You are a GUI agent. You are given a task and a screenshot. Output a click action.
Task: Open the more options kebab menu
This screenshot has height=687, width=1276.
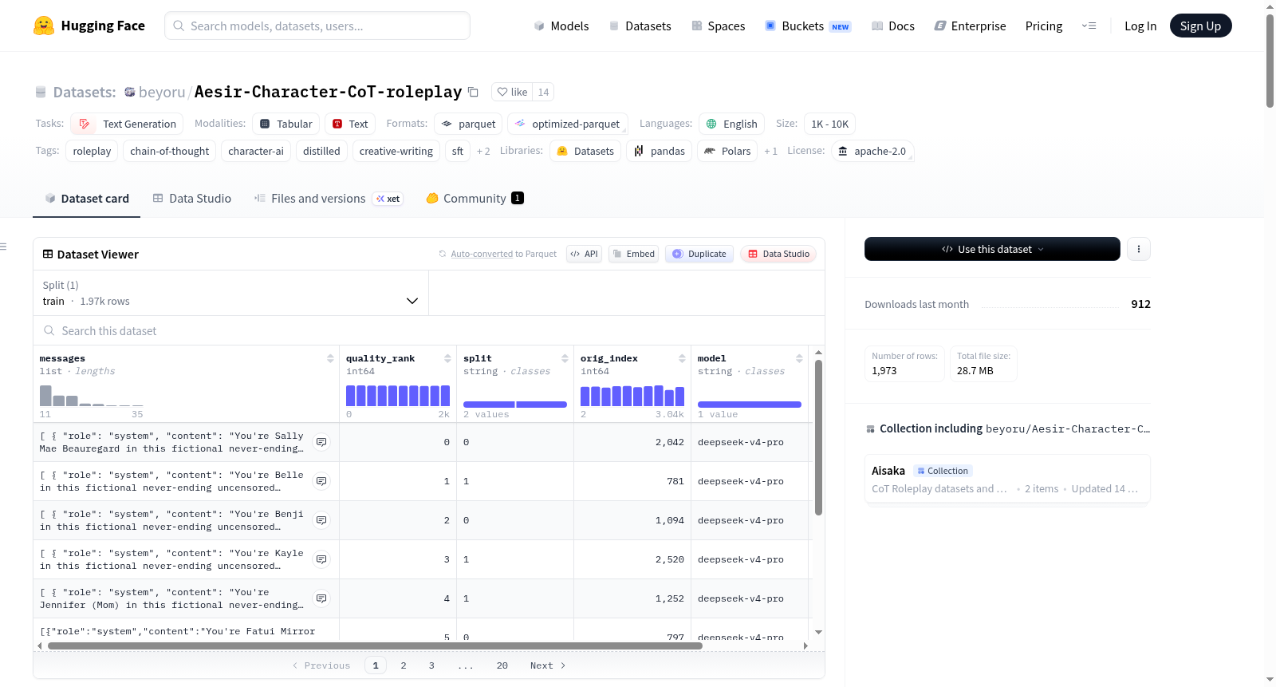click(1139, 249)
